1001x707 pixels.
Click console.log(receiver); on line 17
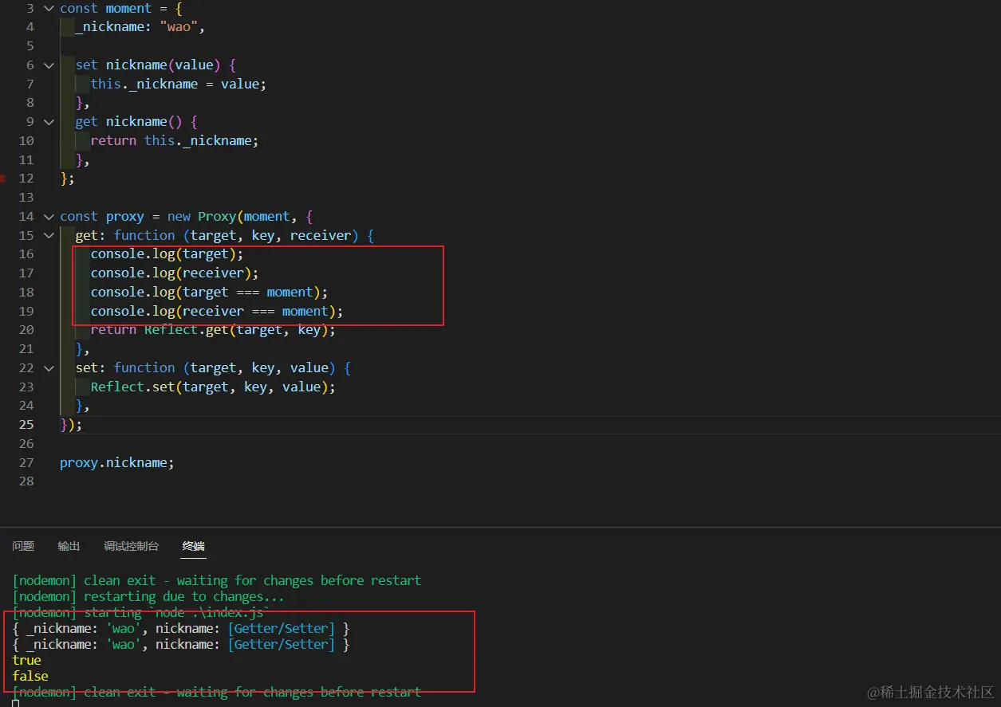pyautogui.click(x=175, y=273)
